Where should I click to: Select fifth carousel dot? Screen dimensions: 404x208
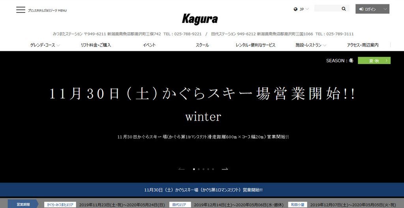click(213, 169)
